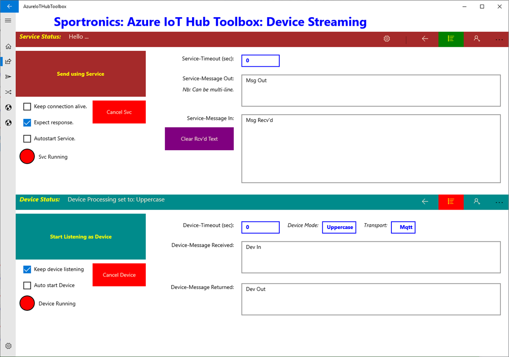509x357 pixels.
Task: Click the 'Service Status:' label
Action: coord(40,37)
